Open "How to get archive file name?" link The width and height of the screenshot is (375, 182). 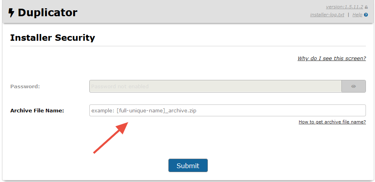332,122
